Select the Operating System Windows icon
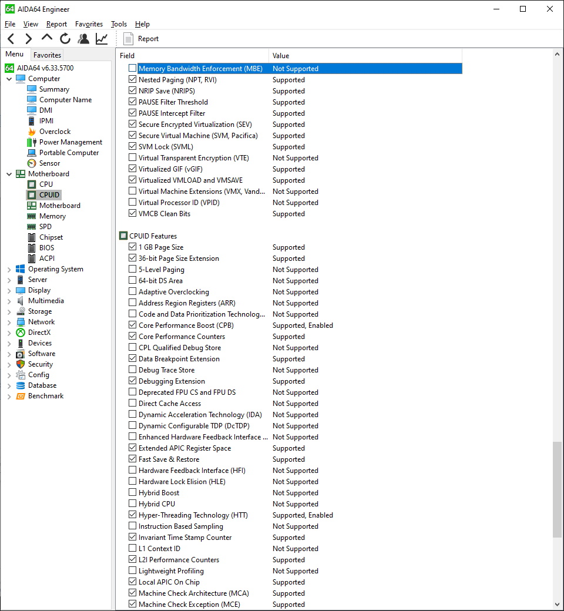The height and width of the screenshot is (611, 564). tap(20, 269)
